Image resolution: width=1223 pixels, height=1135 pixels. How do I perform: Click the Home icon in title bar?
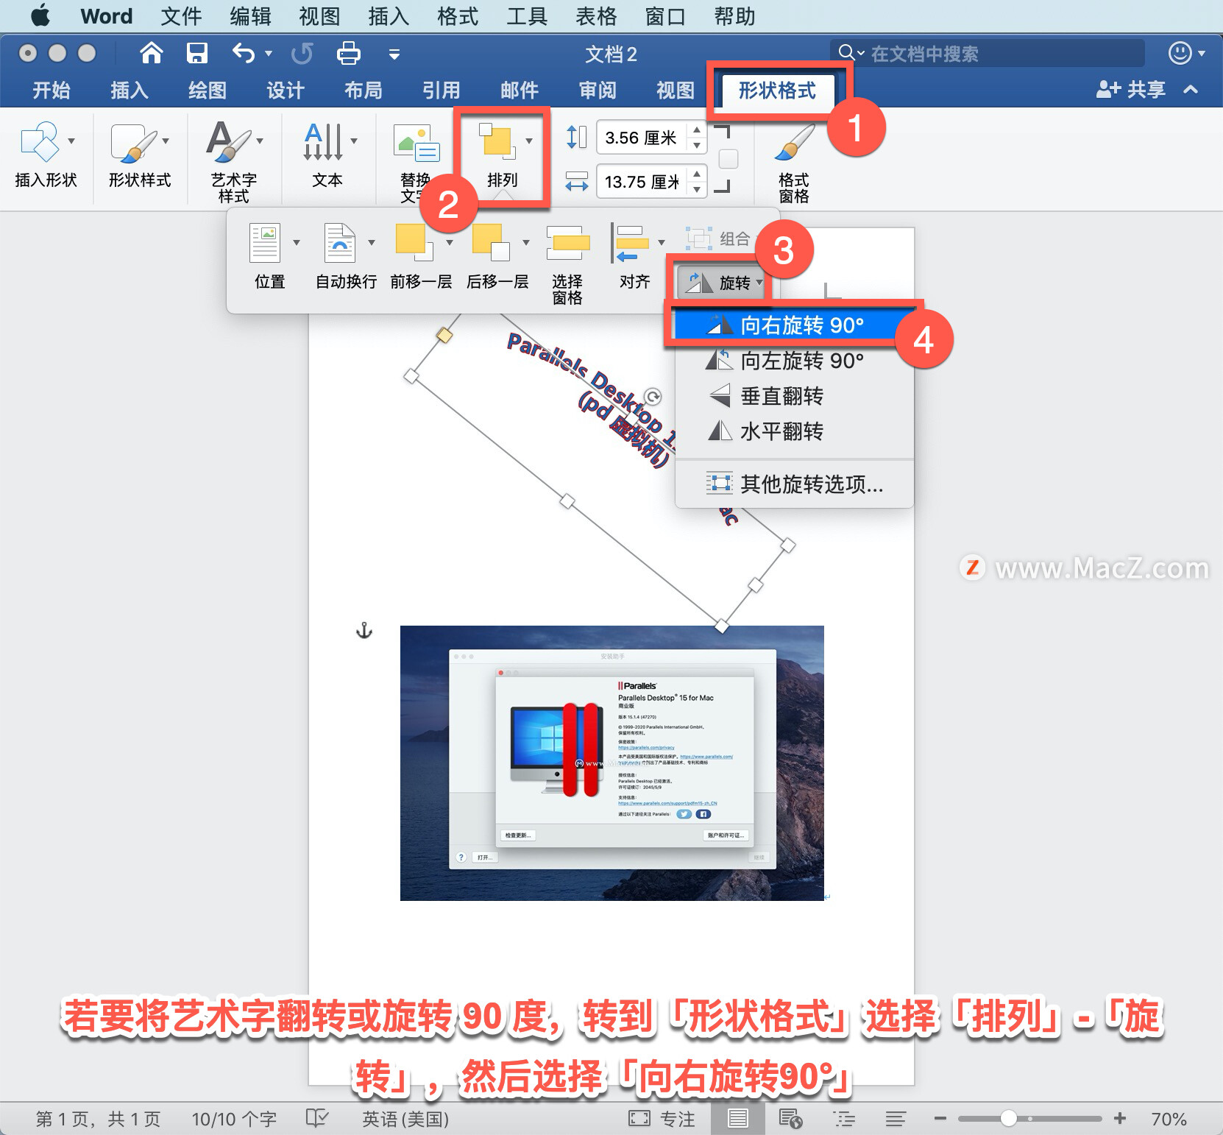click(x=152, y=53)
